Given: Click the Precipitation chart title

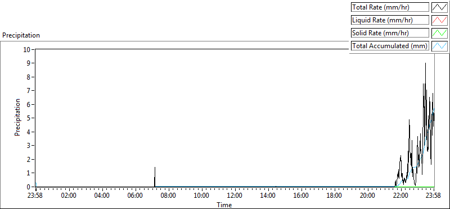Looking at the screenshot, I should (21, 35).
